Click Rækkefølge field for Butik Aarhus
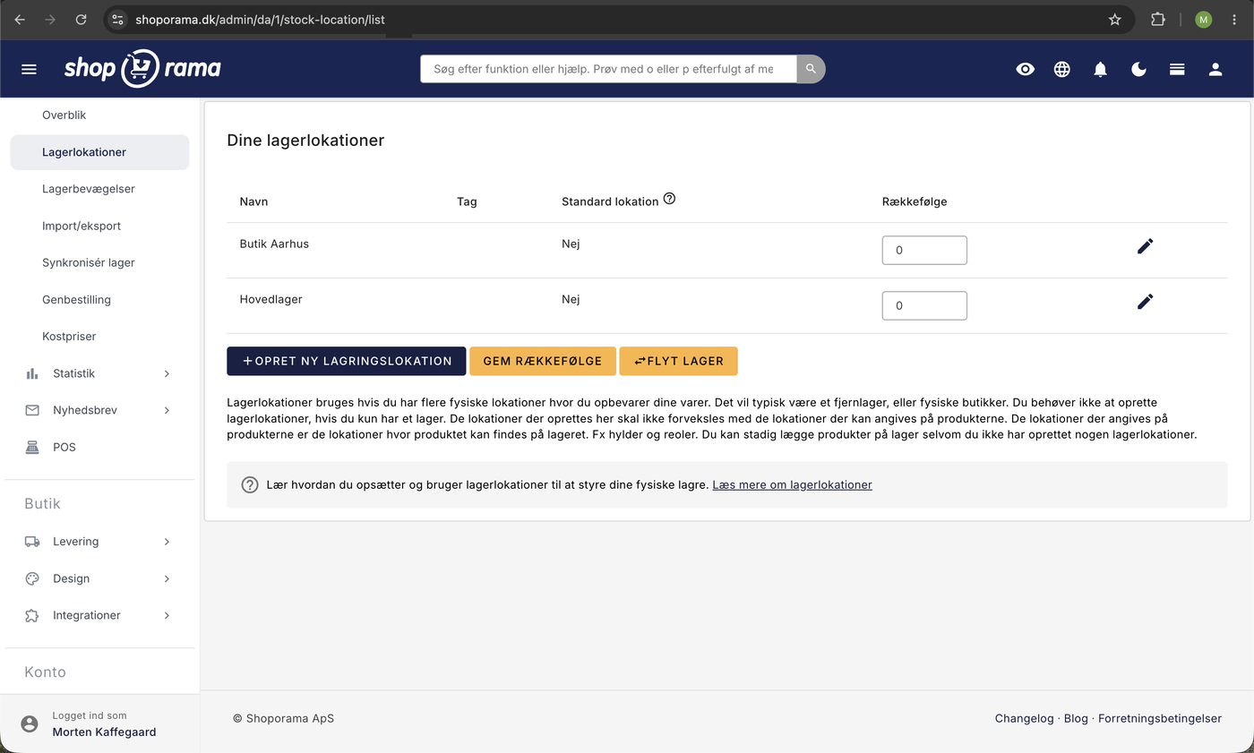This screenshot has width=1254, height=753. pos(924,250)
